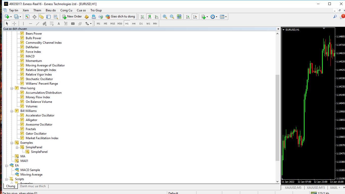Zoom in on the chart

coord(165,17)
